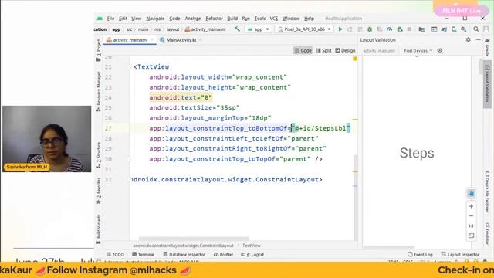The height and width of the screenshot is (278, 494).
Task: Open the Profiler tool window
Action: click(223, 254)
